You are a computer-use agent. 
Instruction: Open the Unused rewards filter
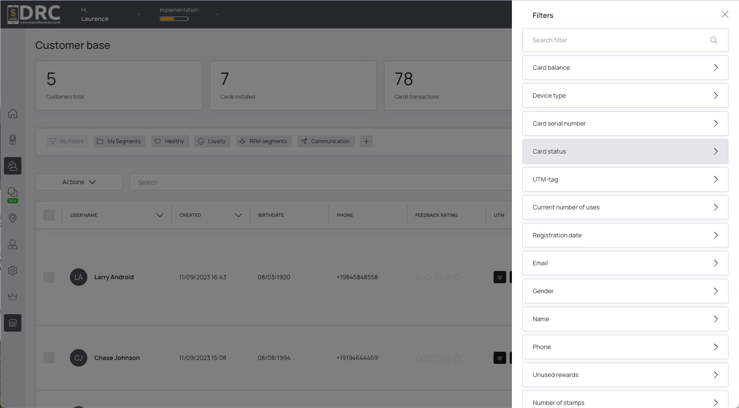[625, 375]
